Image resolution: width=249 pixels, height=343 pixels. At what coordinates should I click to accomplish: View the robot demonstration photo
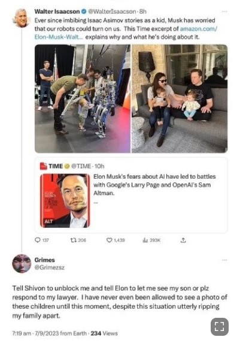pyautogui.click(x=83, y=99)
